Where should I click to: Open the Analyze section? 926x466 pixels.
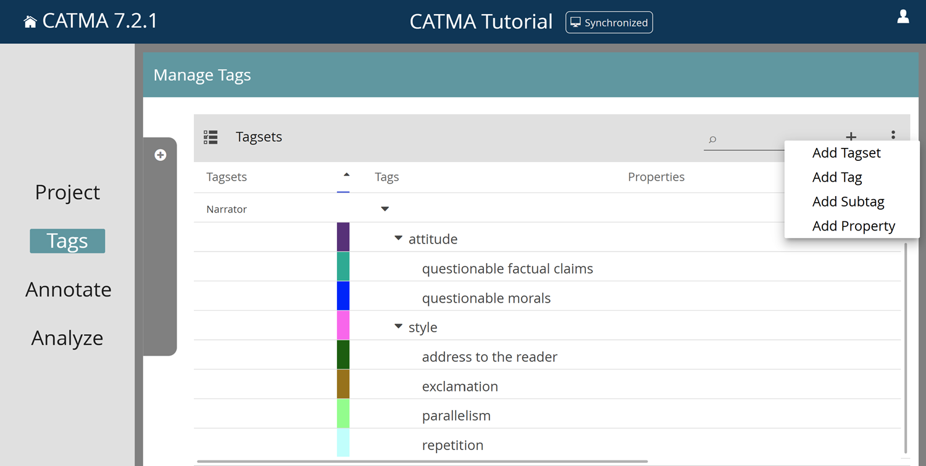click(67, 338)
